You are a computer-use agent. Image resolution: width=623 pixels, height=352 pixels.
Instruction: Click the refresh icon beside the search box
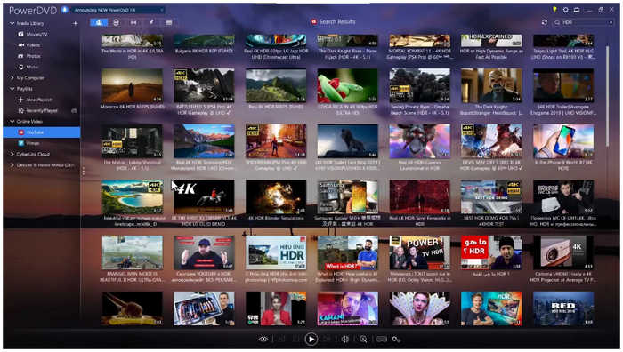545,22
